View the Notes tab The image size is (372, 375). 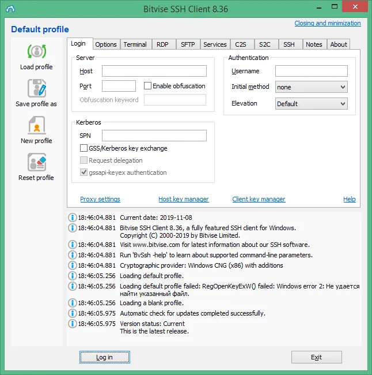(314, 44)
